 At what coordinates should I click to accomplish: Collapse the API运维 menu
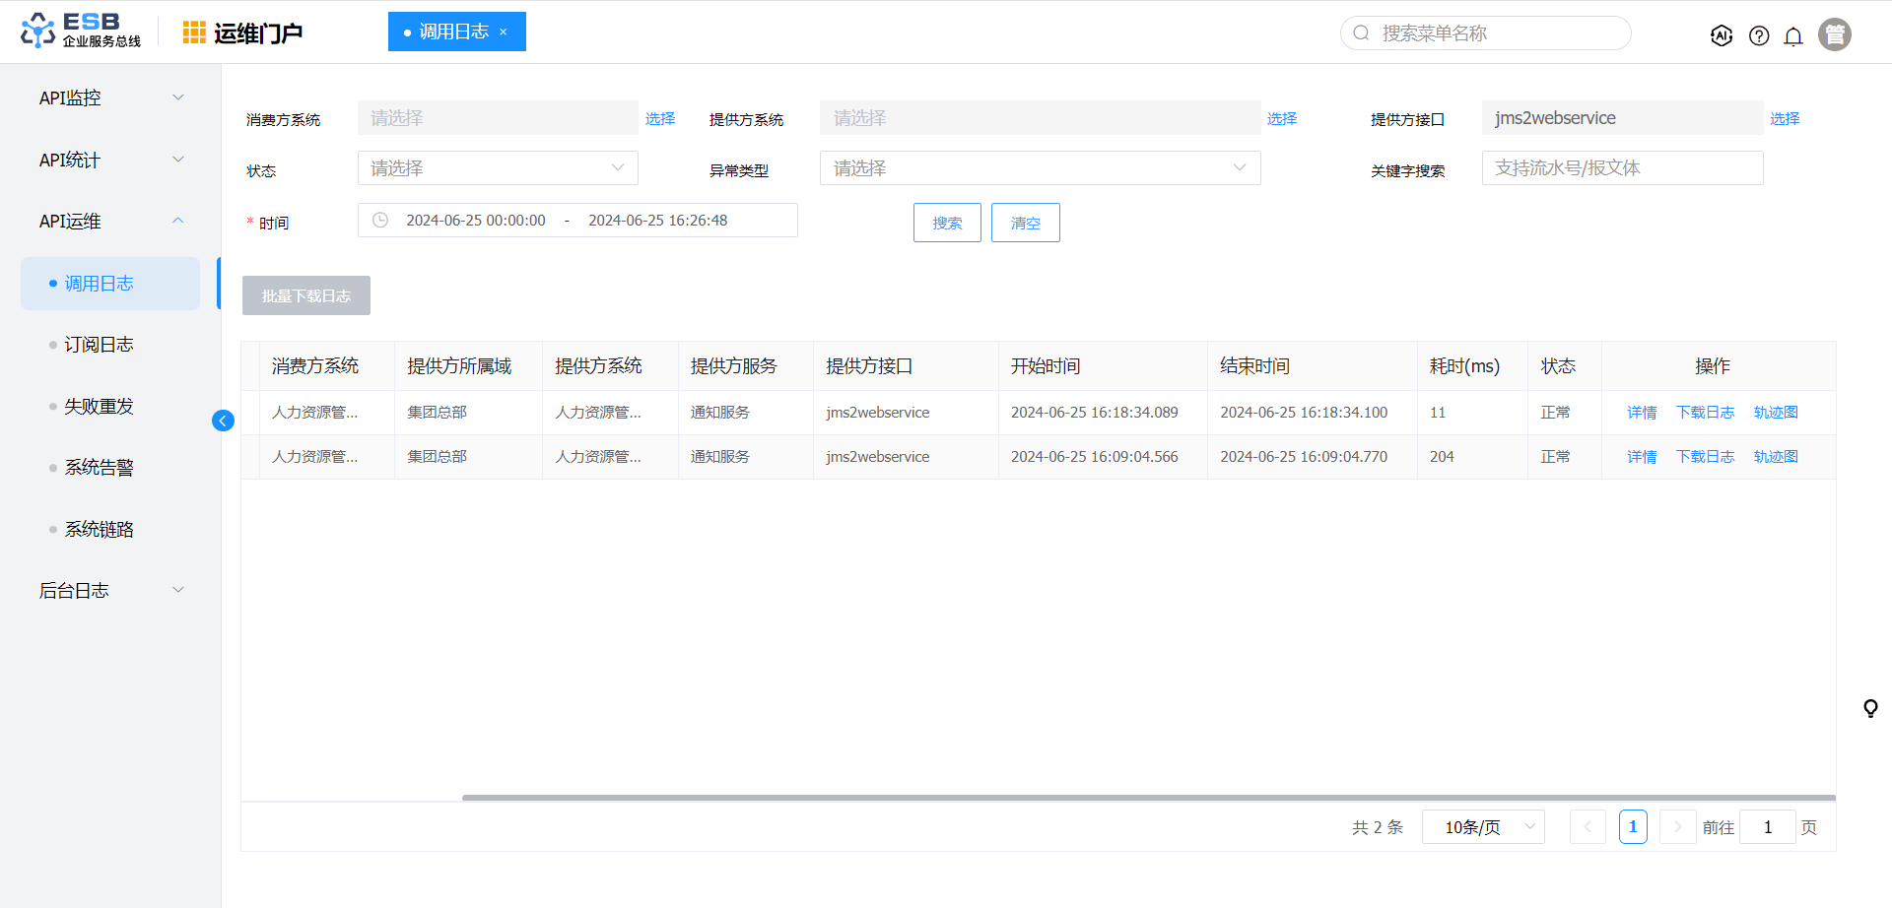(110, 221)
